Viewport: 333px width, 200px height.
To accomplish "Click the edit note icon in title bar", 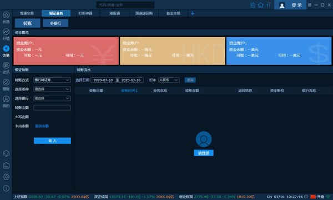I will tap(253, 5).
